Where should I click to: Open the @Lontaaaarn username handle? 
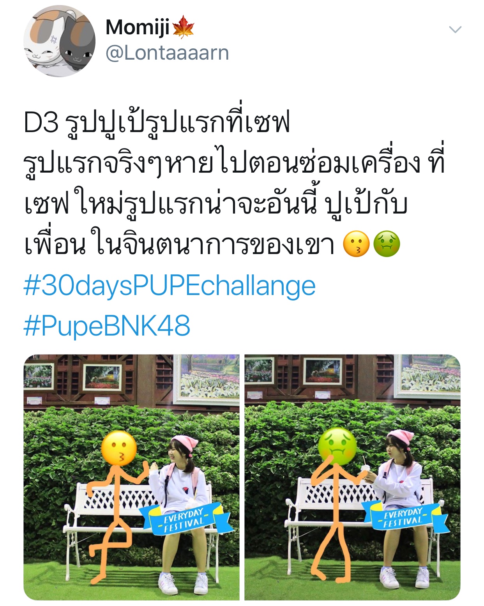[167, 53]
